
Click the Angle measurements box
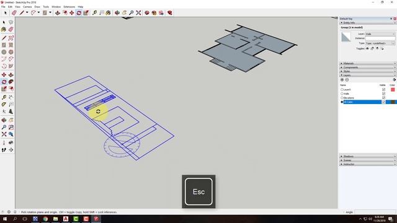(375, 212)
